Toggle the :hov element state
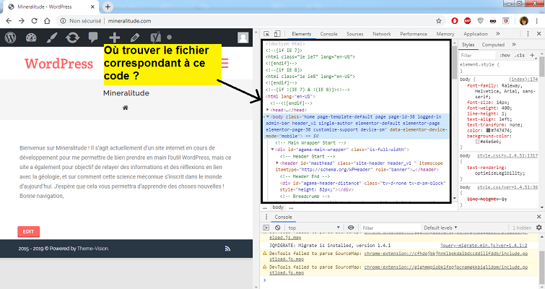This screenshot has height=289, width=545. [505, 56]
